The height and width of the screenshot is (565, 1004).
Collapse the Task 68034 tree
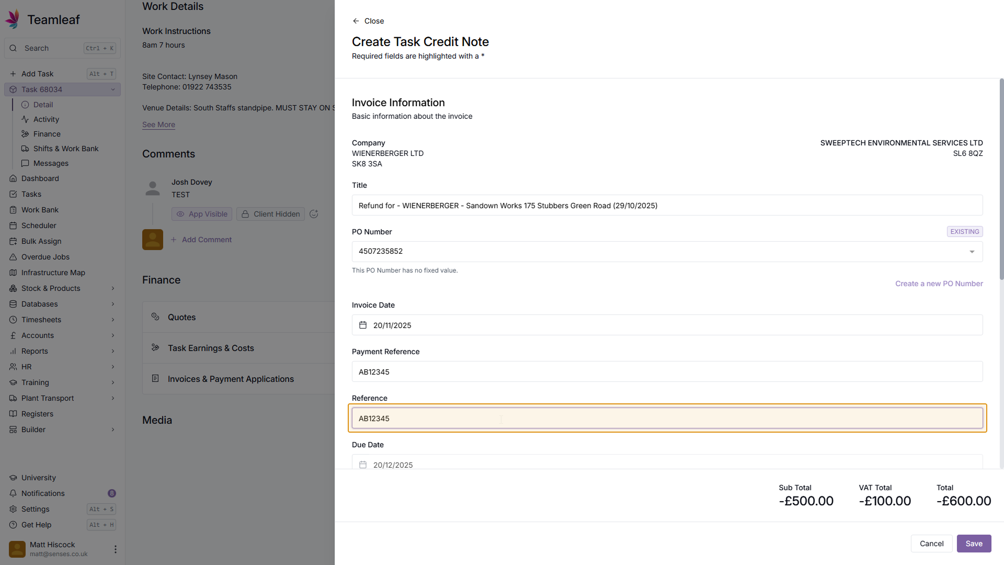(x=112, y=89)
